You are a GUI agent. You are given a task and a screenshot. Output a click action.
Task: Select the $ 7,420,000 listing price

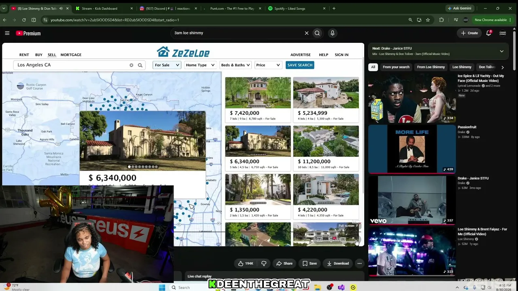pos(244,113)
